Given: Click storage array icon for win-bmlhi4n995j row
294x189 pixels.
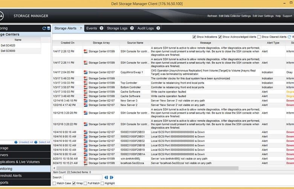Looking at the screenshot, I should (x=86, y=158).
